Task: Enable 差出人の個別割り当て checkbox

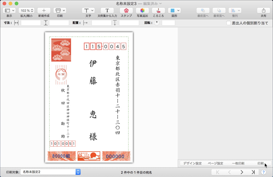Action: point(229,23)
